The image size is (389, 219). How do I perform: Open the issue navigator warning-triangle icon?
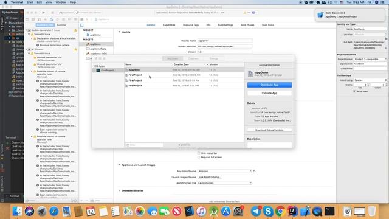point(51,19)
